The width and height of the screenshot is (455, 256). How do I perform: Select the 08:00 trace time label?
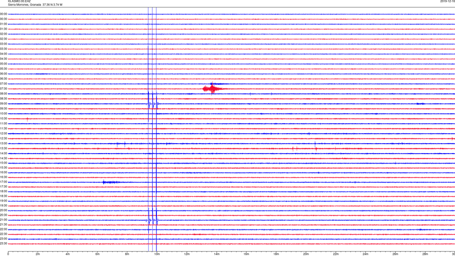coord(3,94)
